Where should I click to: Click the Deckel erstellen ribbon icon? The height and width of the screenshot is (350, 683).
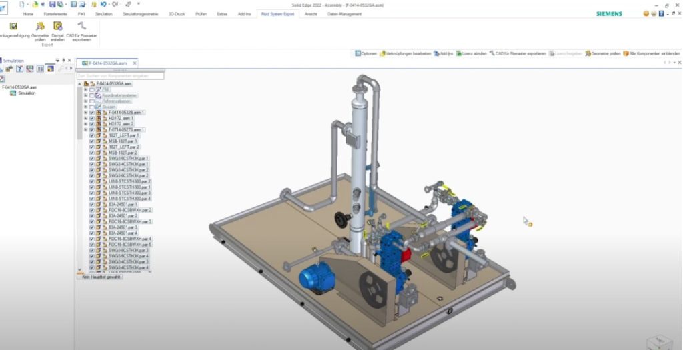coord(57,26)
